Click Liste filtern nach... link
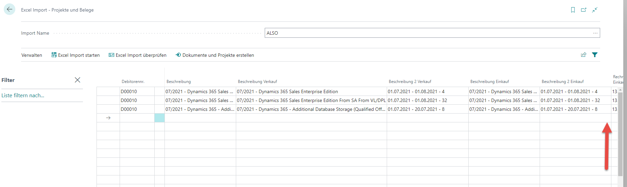The height and width of the screenshot is (187, 627). coord(23,96)
